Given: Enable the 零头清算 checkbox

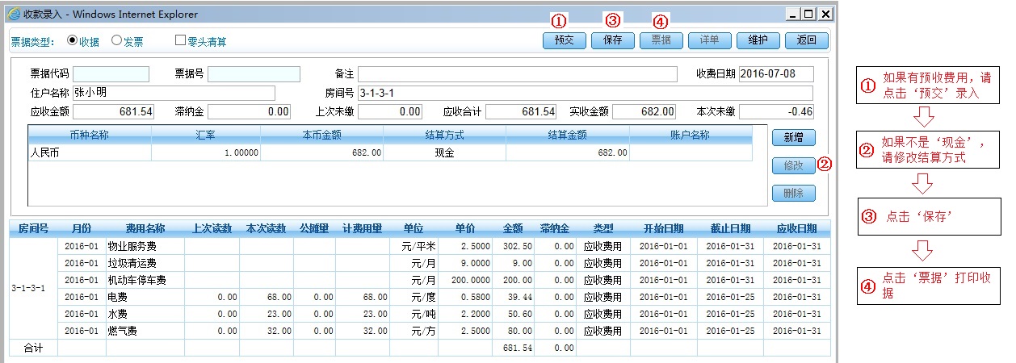Looking at the screenshot, I should [x=181, y=40].
